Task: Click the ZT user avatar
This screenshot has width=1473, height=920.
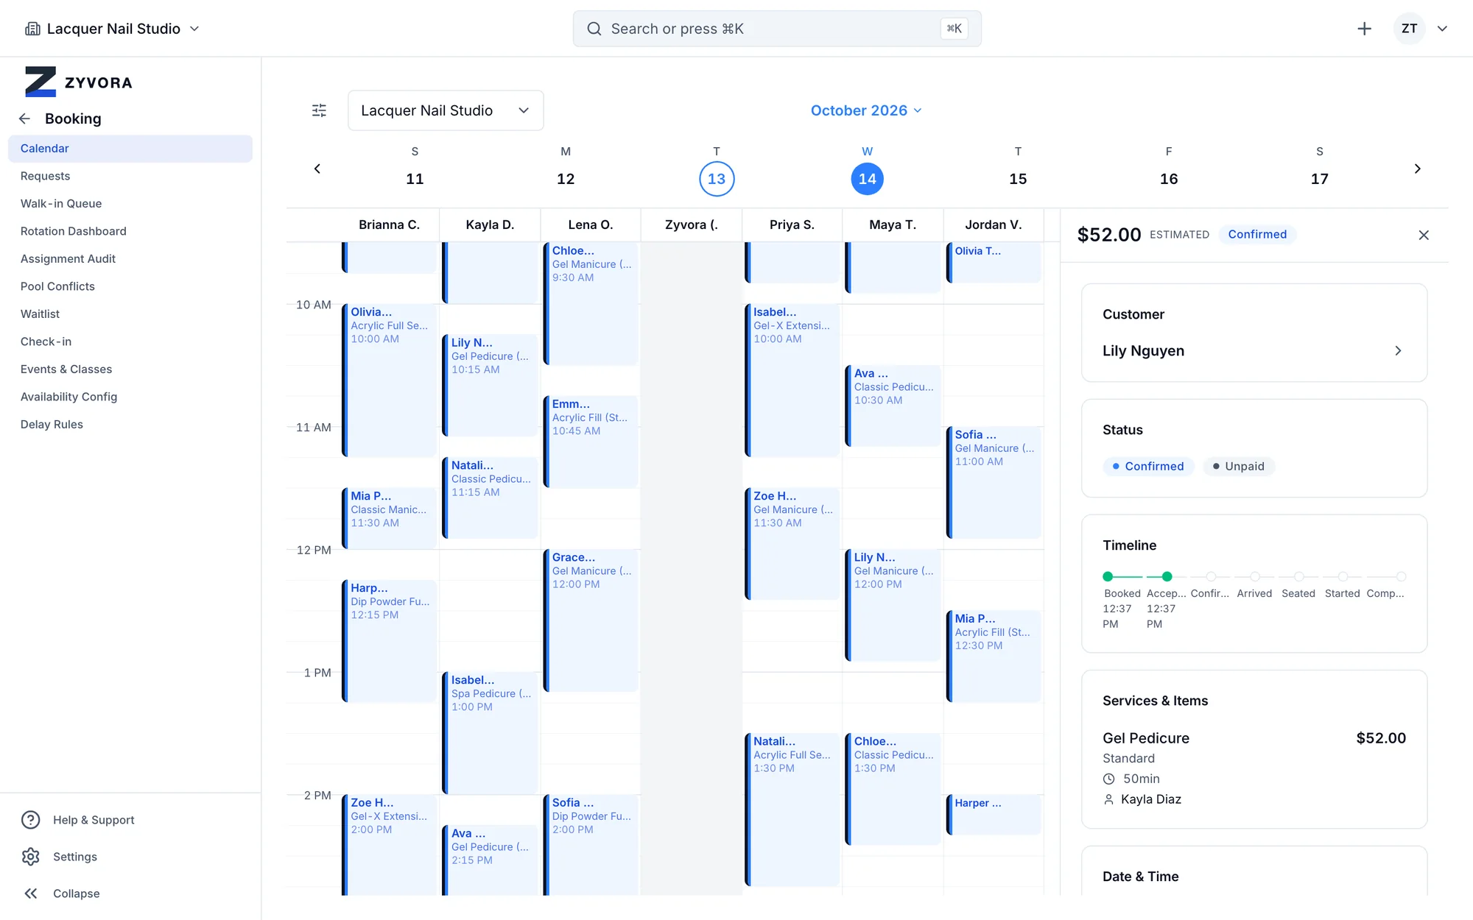Action: (1409, 29)
